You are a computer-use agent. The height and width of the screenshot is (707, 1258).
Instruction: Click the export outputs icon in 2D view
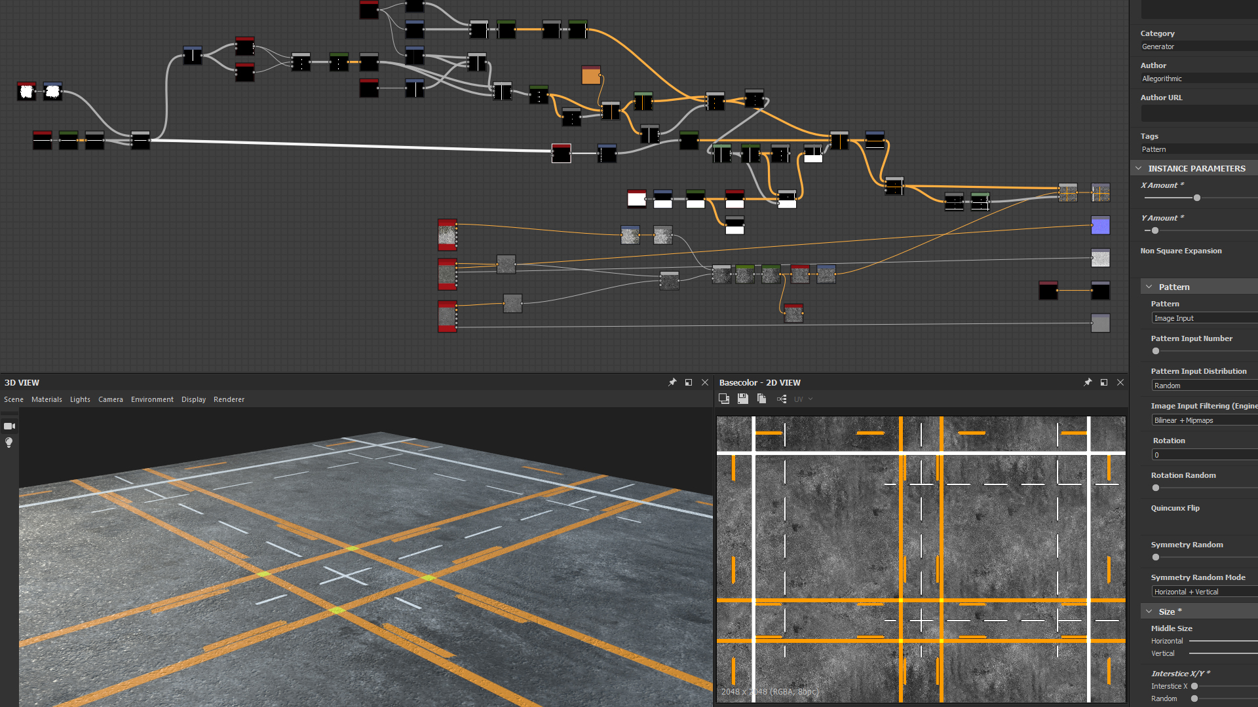(781, 399)
